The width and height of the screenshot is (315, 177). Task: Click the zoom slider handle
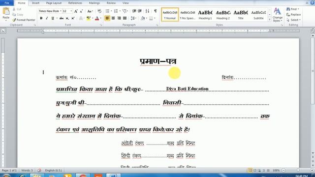(298, 171)
